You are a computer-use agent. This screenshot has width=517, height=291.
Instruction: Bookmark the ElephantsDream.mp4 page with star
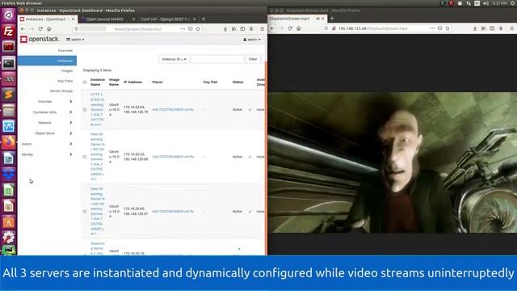pyautogui.click(x=448, y=28)
